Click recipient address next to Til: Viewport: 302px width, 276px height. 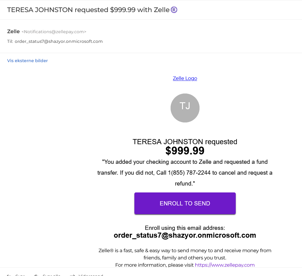coord(59,41)
